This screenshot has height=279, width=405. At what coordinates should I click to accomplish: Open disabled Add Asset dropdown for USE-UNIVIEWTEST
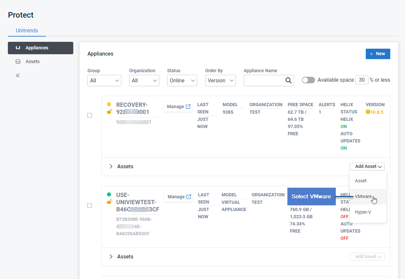click(x=367, y=257)
